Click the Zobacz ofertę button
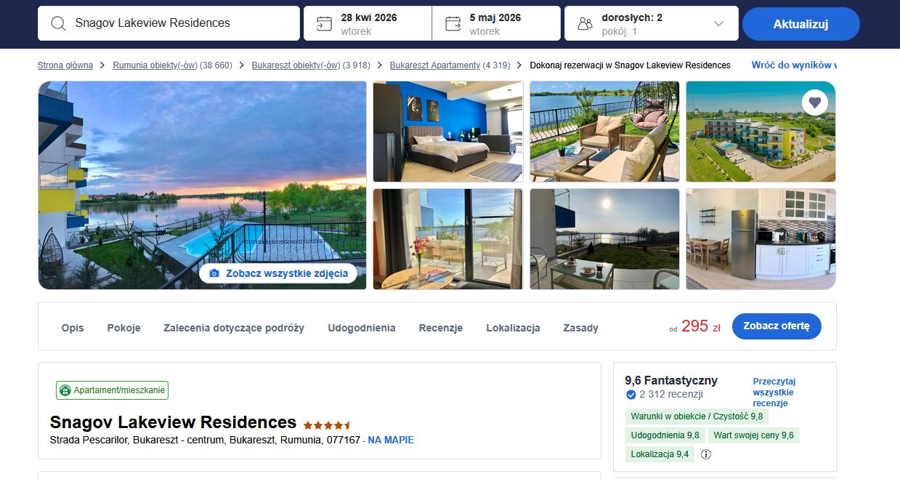The width and height of the screenshot is (900, 479). pyautogui.click(x=777, y=326)
